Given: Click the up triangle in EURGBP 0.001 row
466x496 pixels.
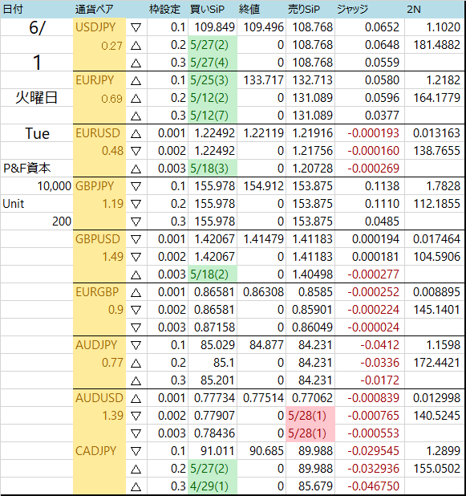Looking at the screenshot, I should (x=136, y=293).
